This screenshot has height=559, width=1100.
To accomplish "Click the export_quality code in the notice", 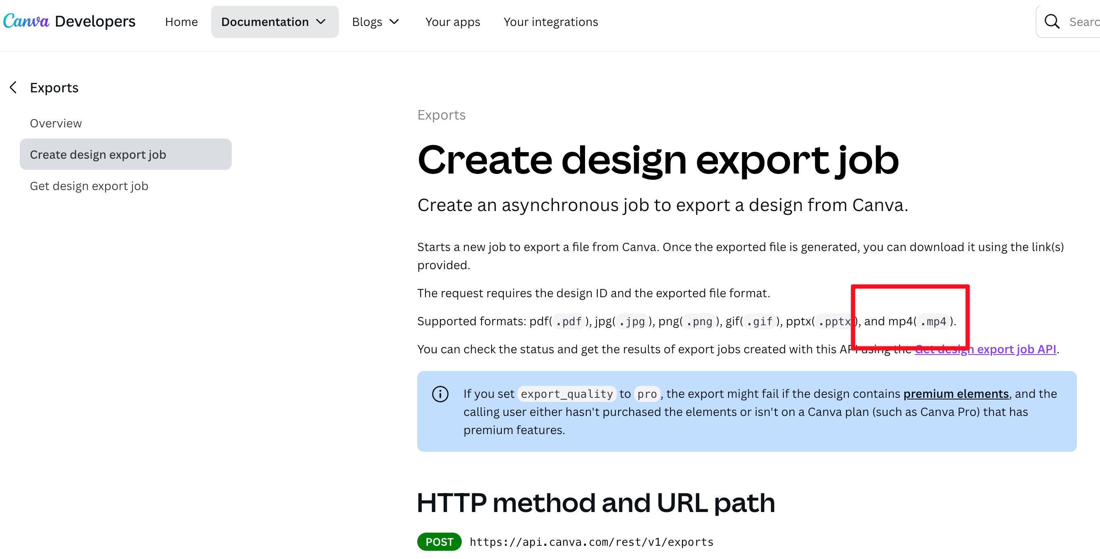I will [x=566, y=394].
